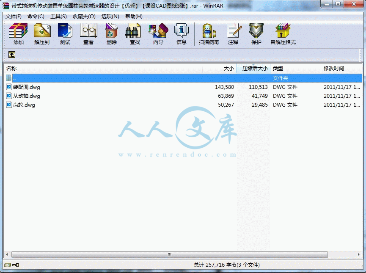This screenshot has width=366, height=273.
Task: Sort by 类型 column header
Action: coord(295,69)
